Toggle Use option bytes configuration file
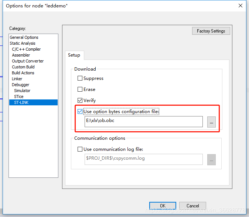 point(80,112)
